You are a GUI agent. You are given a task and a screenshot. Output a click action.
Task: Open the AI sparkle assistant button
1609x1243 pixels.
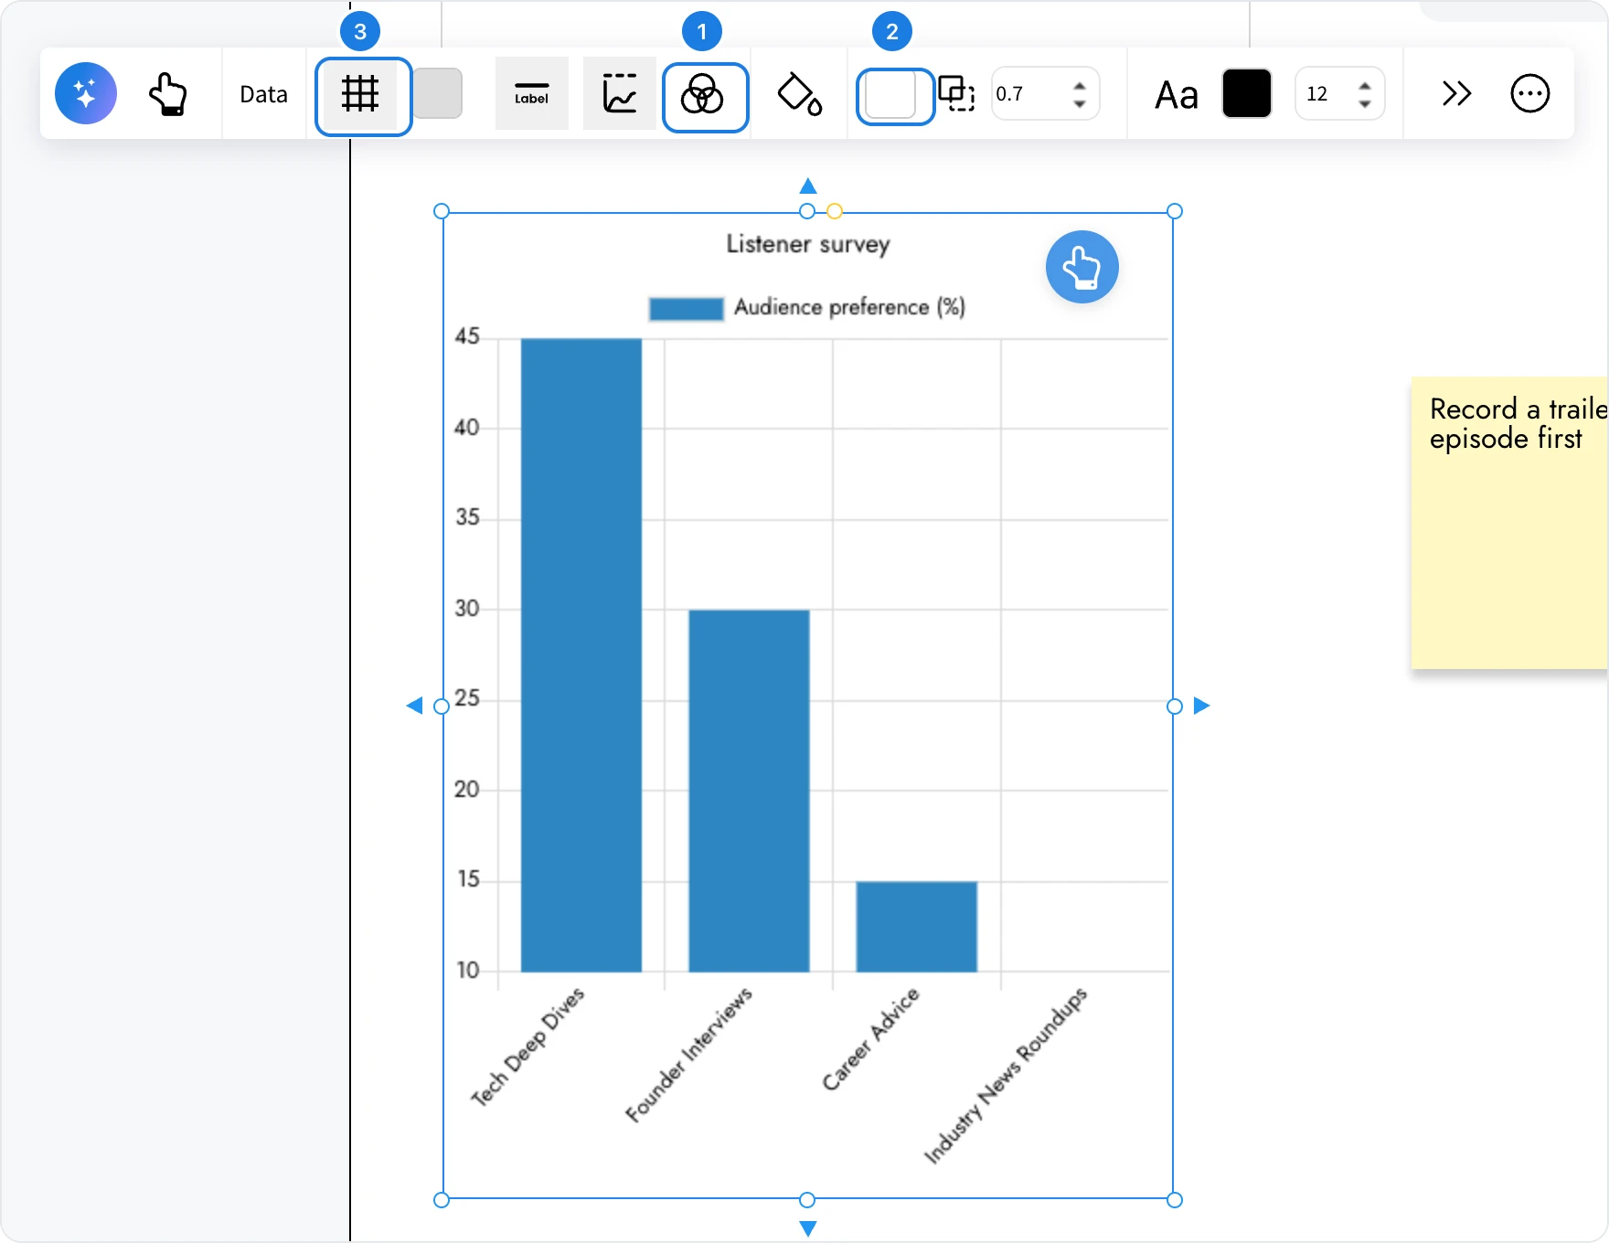pos(86,93)
